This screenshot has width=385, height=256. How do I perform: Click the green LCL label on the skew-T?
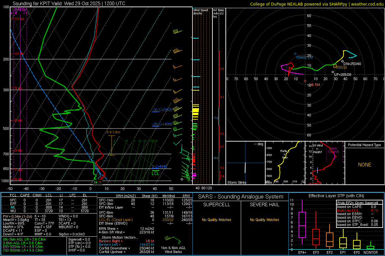155,174
